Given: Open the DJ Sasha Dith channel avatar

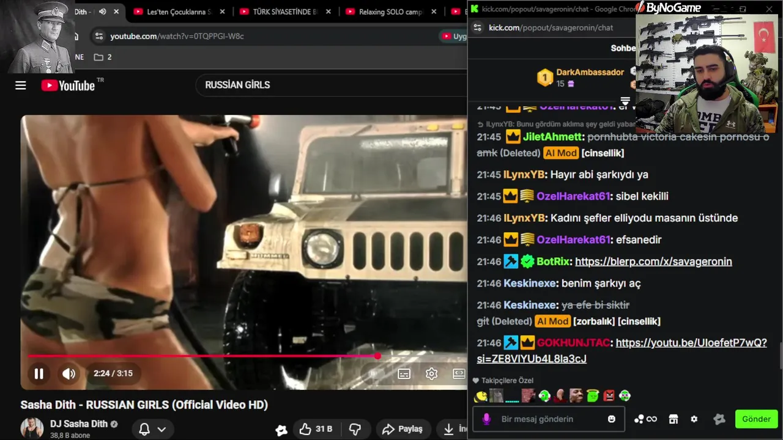Looking at the screenshot, I should pyautogui.click(x=32, y=428).
